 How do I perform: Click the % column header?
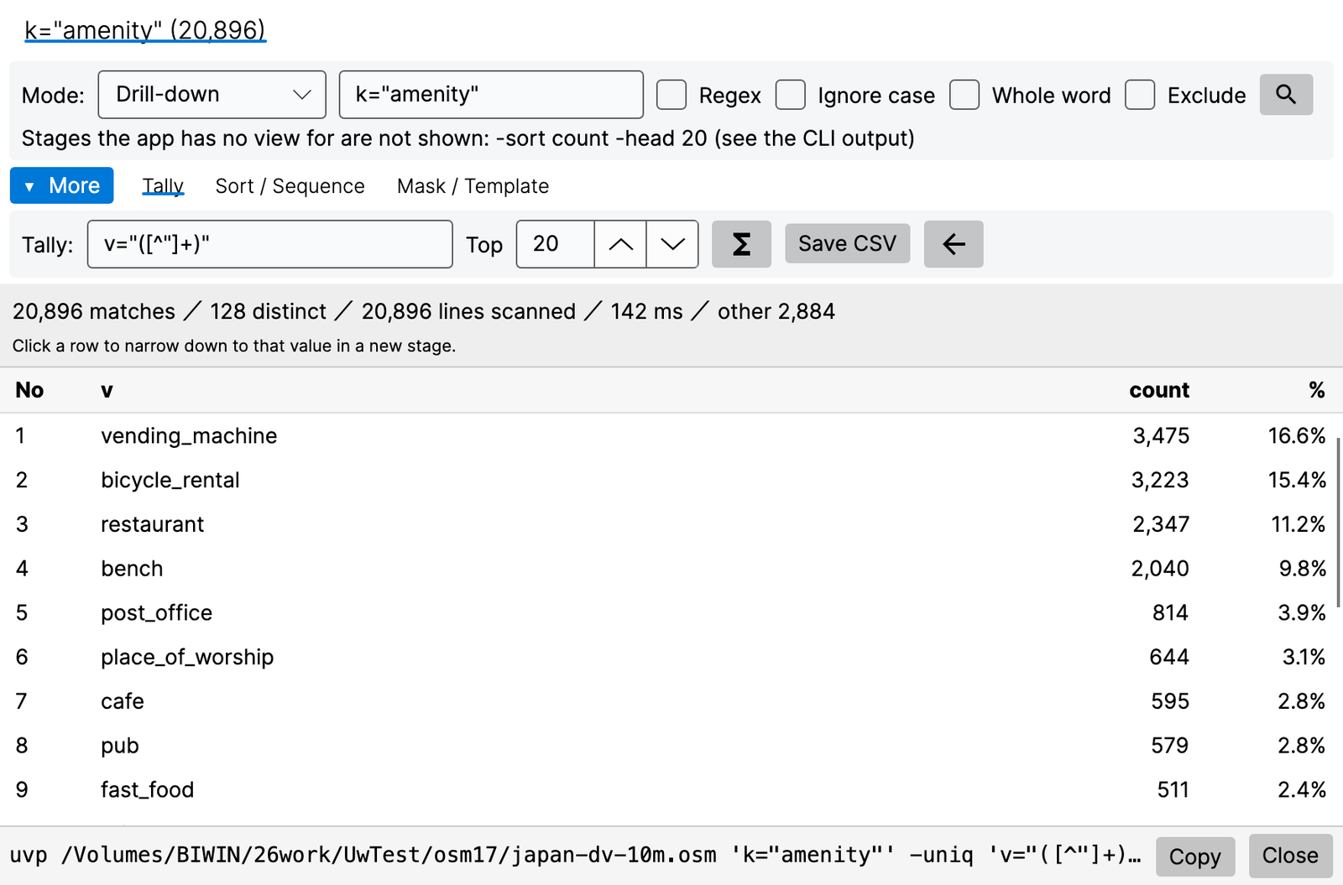coord(1317,390)
